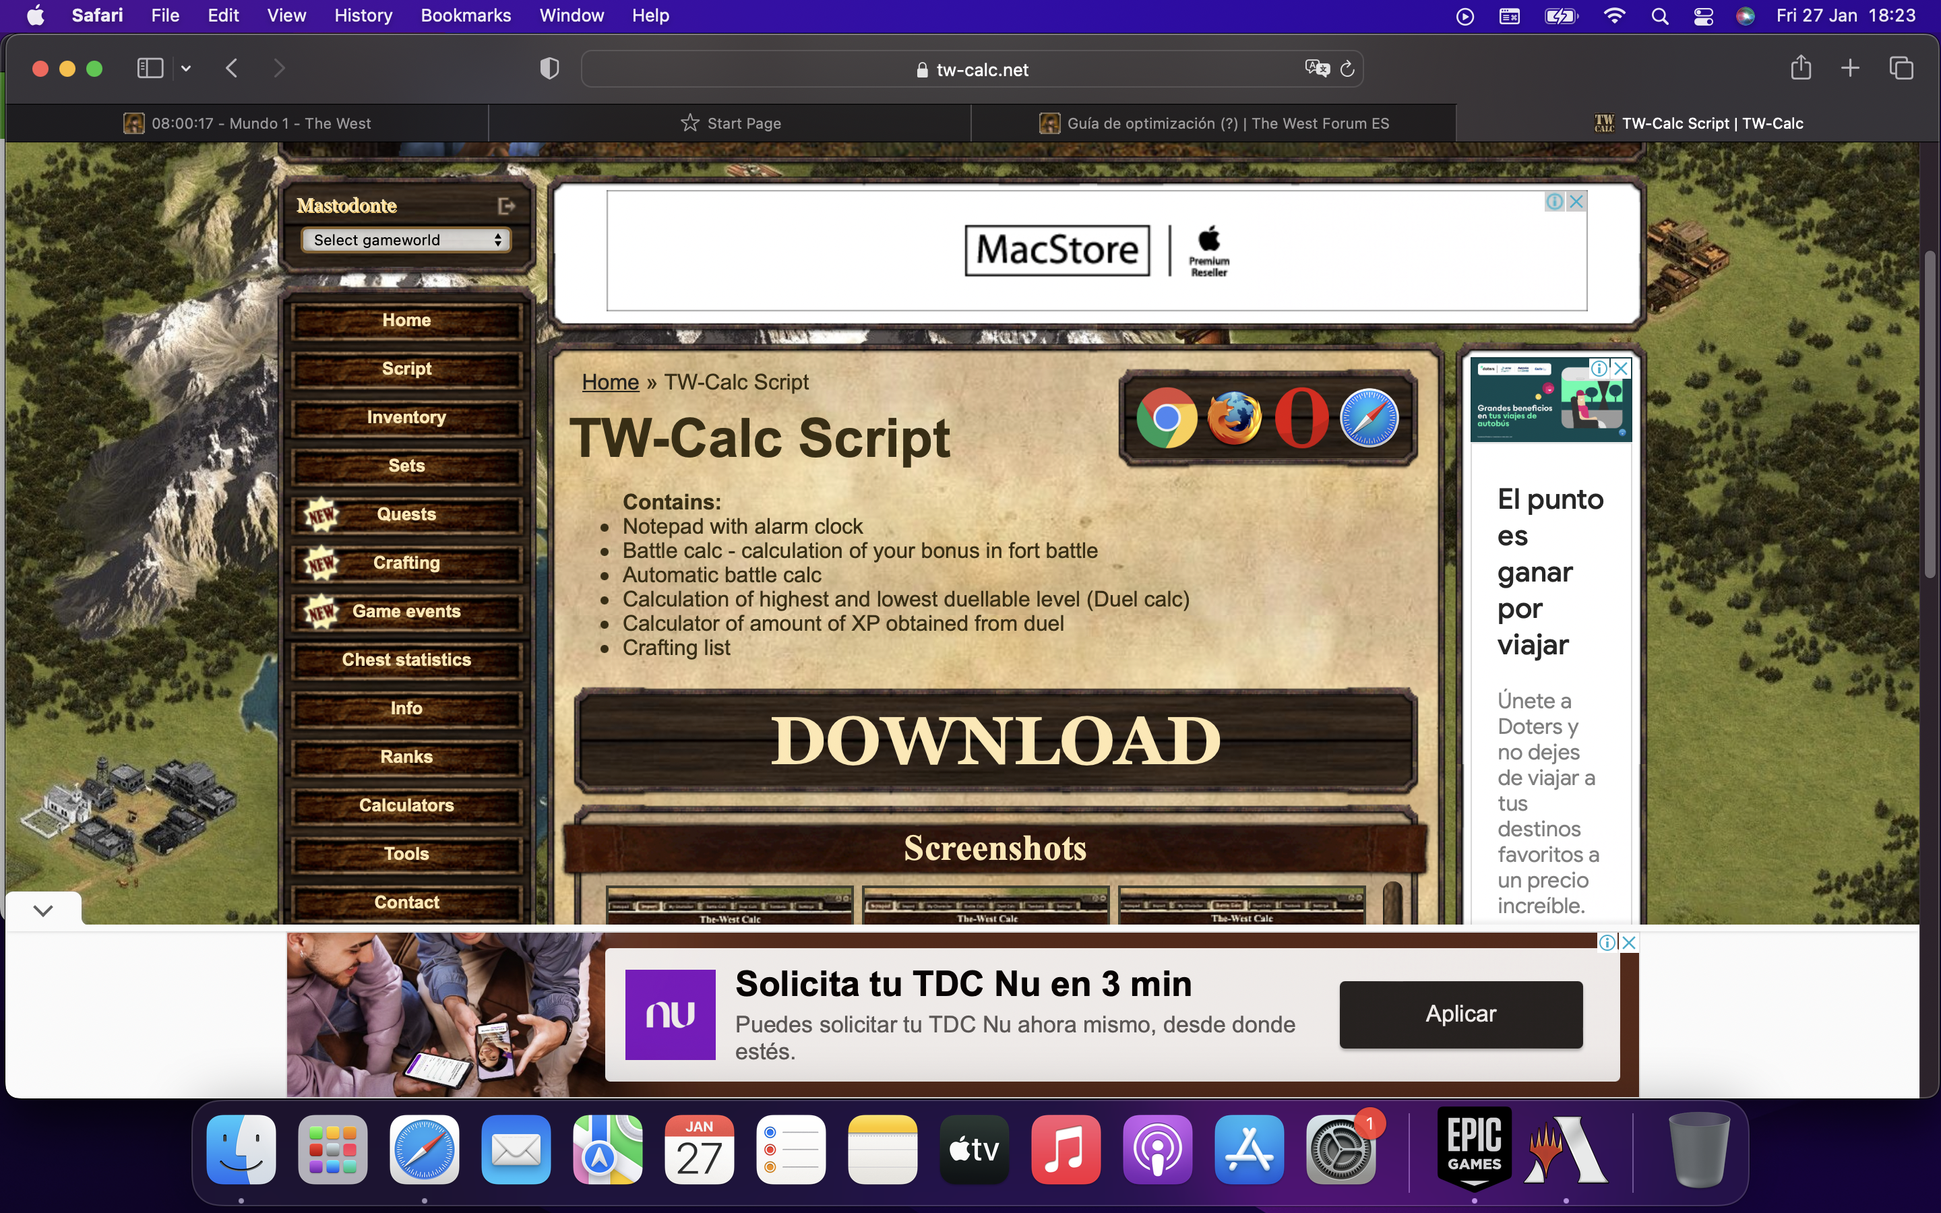Click the DOWNLOAD button

coord(995,741)
